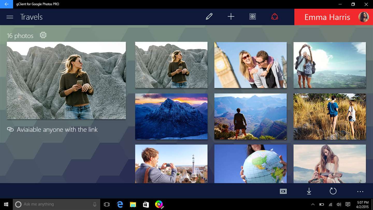
Task: Open the two hikers in grass photo
Action: (x=330, y=116)
